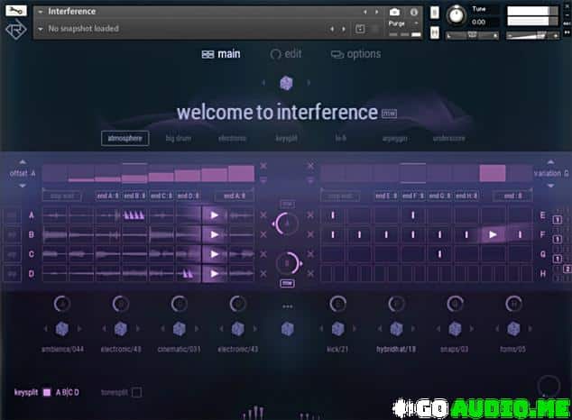Click the play step in sequencer row F
Image resolution: width=572 pixels, height=420 pixels.
click(493, 234)
